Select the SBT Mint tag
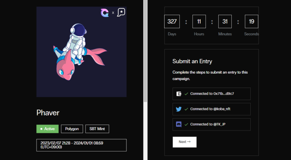Screen dimensions: 291x160 (97, 129)
